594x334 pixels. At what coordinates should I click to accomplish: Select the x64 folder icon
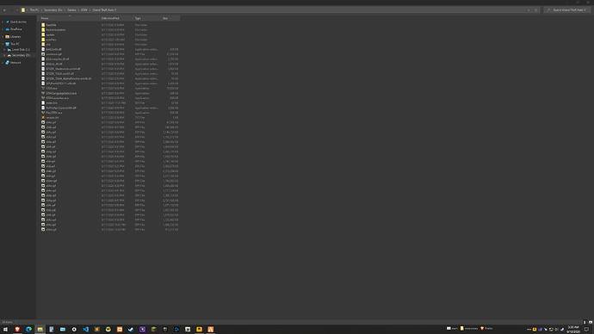43,44
